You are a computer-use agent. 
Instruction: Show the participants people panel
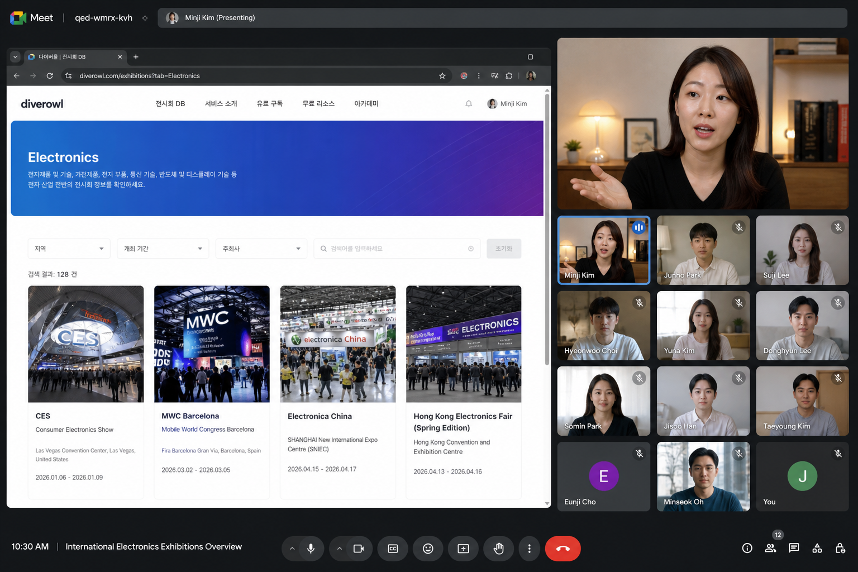coord(770,548)
